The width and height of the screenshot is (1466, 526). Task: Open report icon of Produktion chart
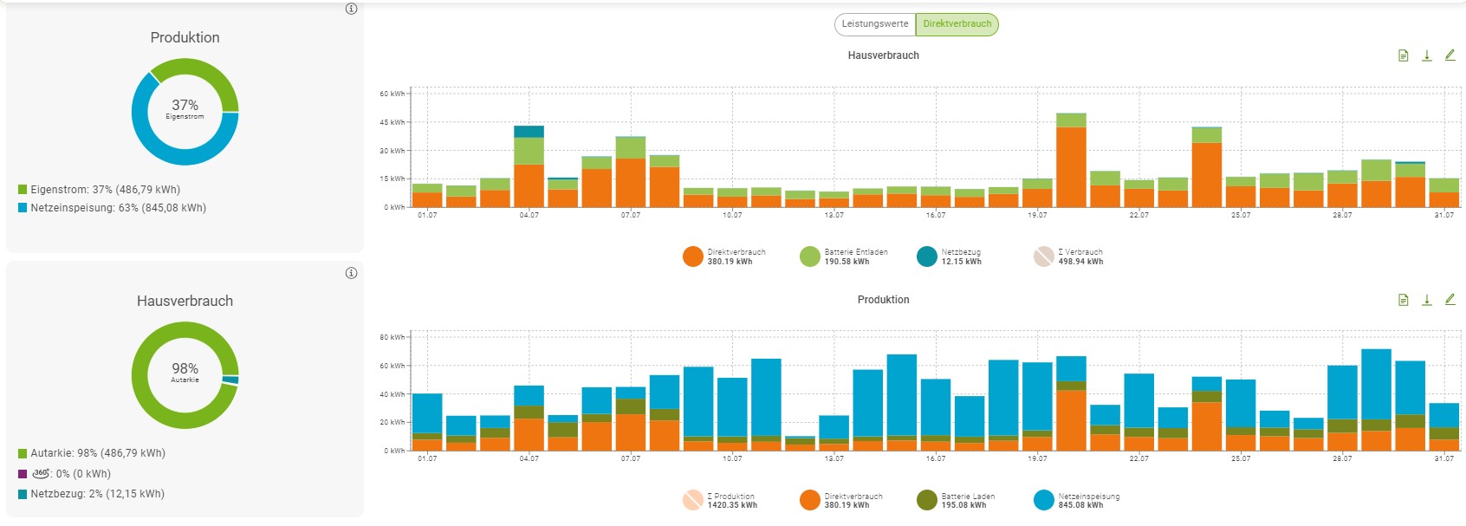1403,300
